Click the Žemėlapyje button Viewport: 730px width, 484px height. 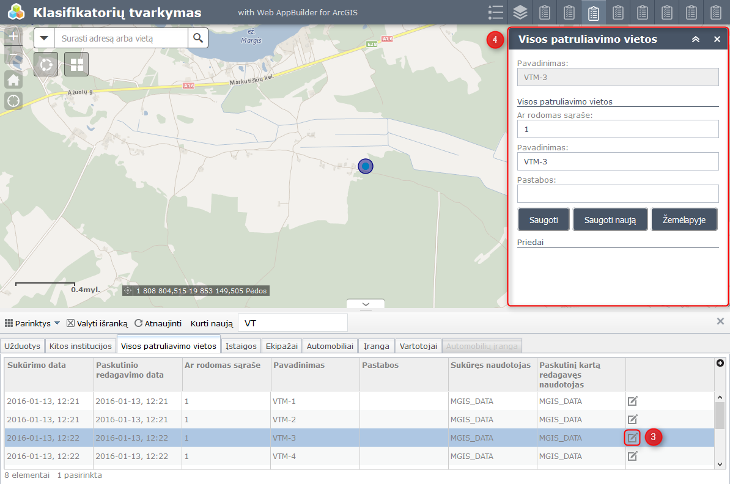[x=684, y=220]
